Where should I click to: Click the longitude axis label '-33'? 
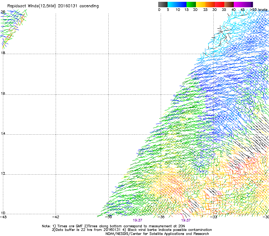(x=214, y=217)
